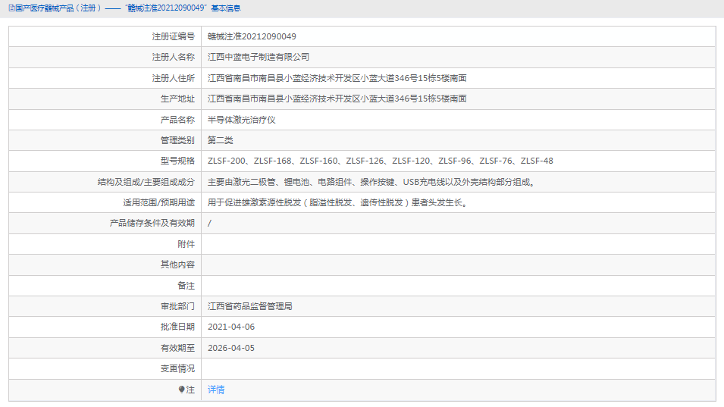Viewport: 724px width, 407px height.
Task: Click the 基本信息 text in header
Action: (226, 8)
